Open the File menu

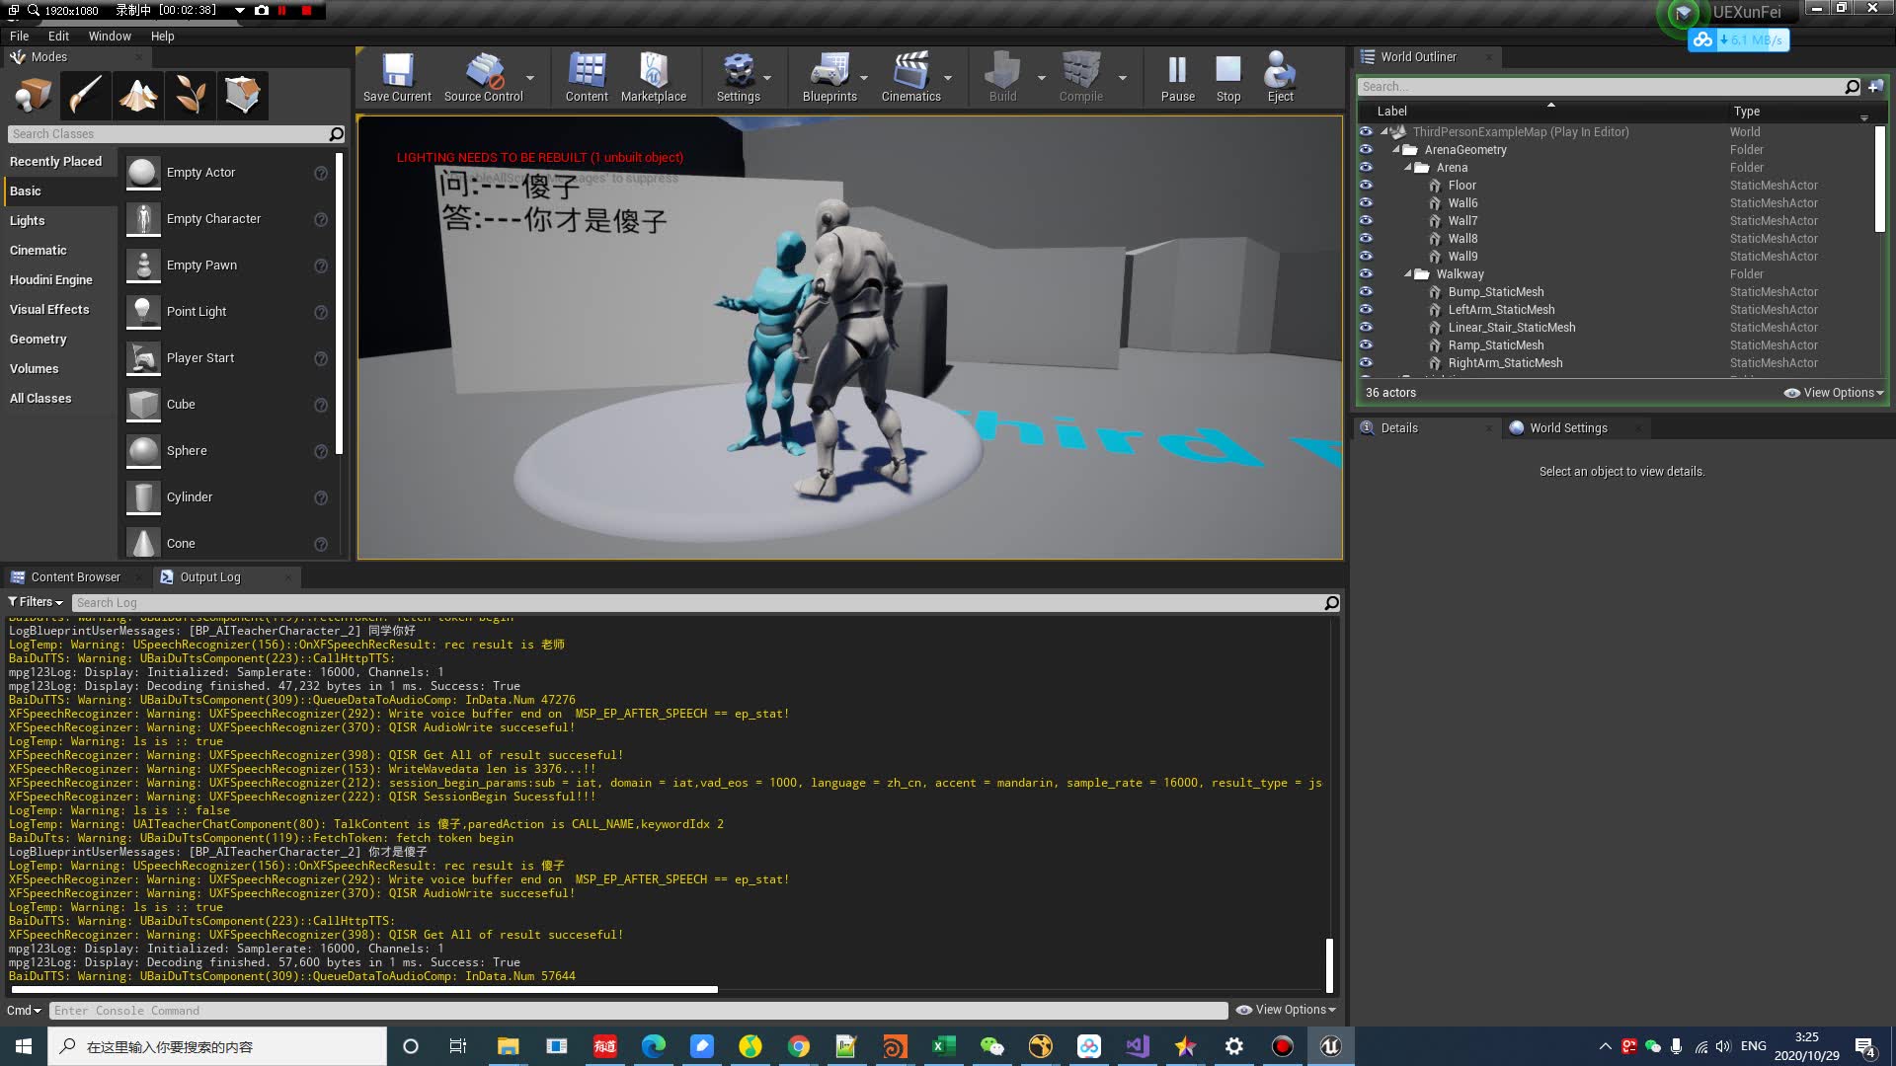pos(19,36)
